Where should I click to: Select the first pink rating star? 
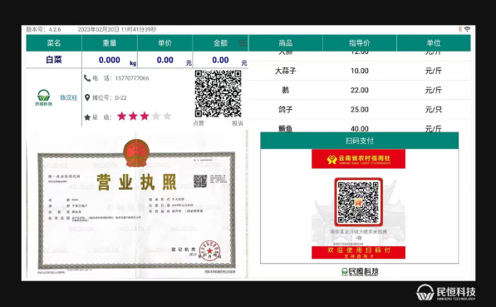click(x=121, y=116)
